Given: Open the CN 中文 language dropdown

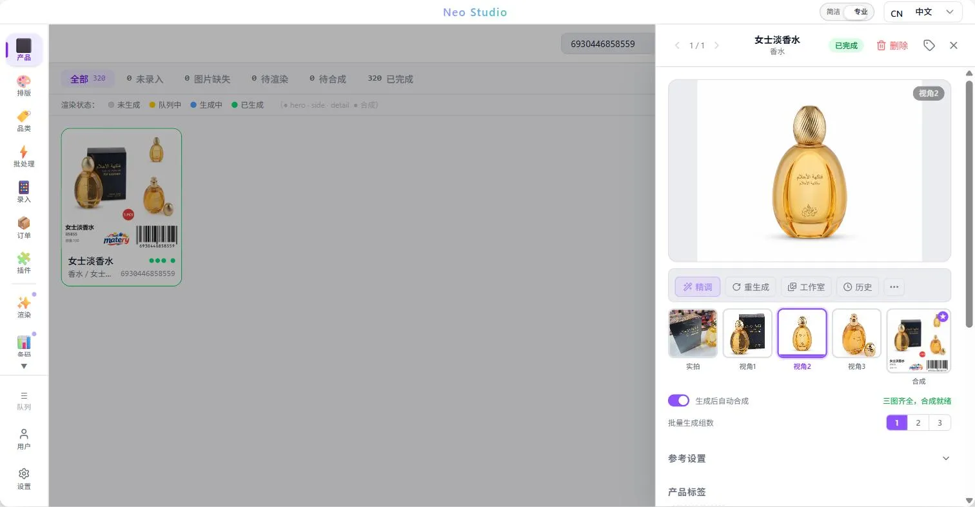Looking at the screenshot, I should coord(923,12).
